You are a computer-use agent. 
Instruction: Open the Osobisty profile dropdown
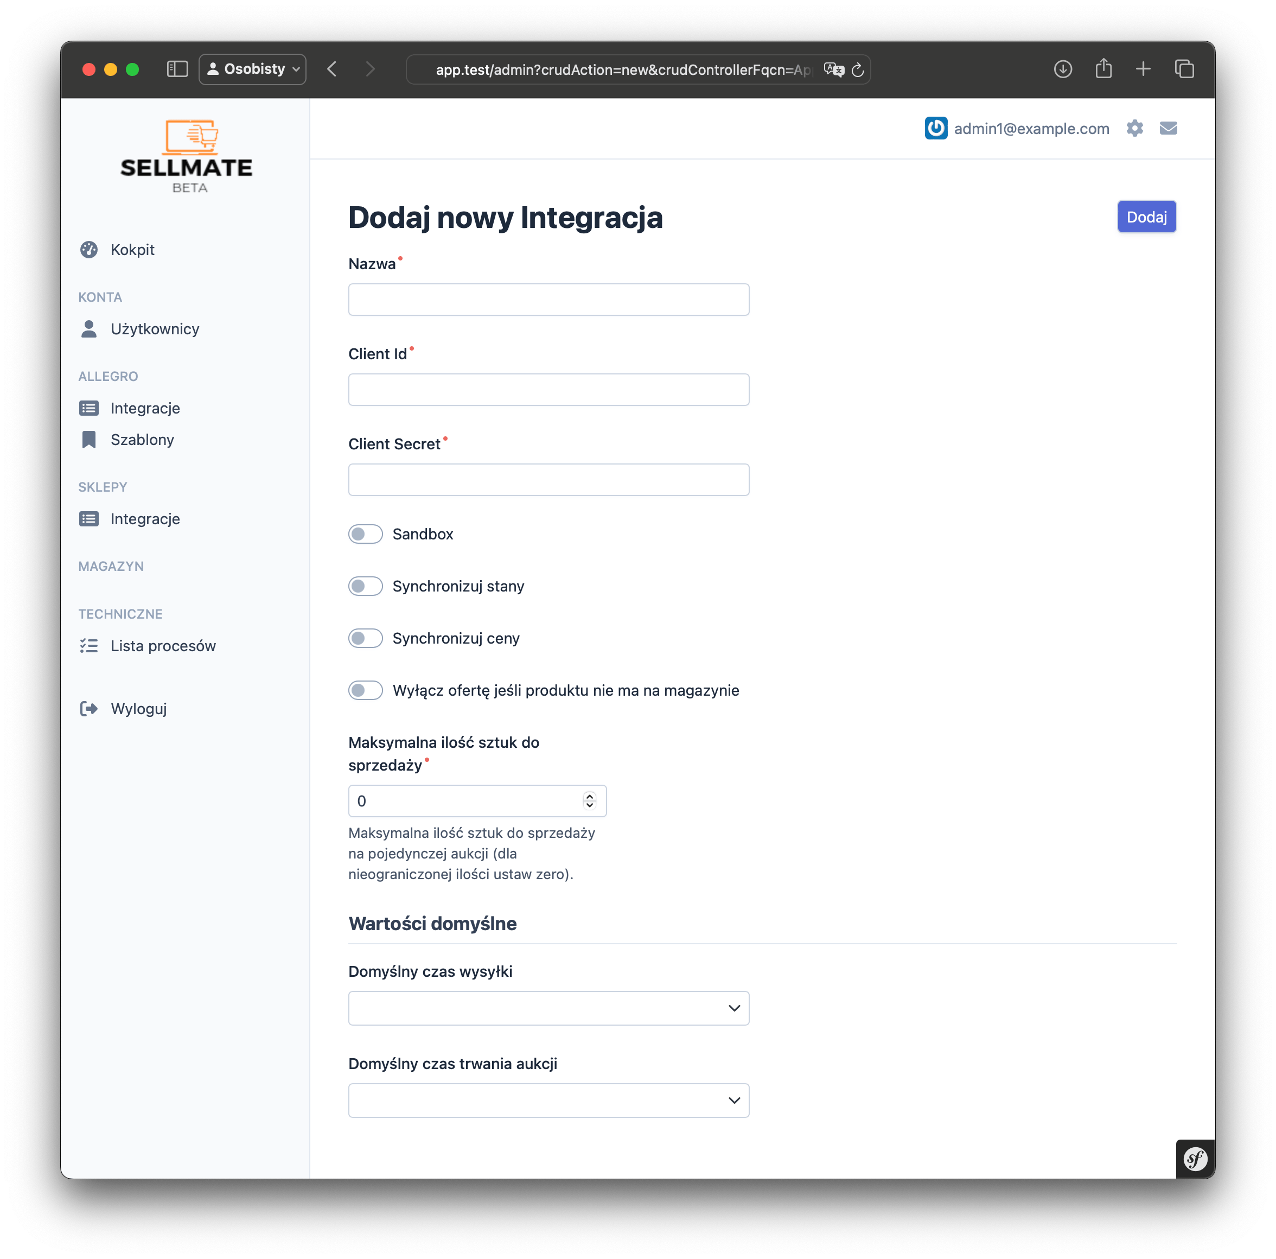pos(252,69)
